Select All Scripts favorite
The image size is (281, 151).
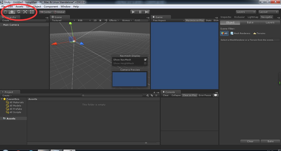click(13, 112)
